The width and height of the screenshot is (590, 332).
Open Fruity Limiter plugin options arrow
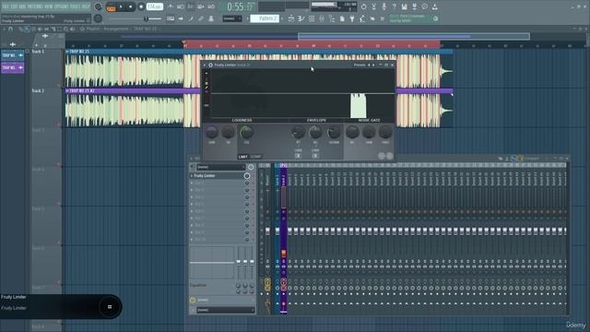coord(205,65)
